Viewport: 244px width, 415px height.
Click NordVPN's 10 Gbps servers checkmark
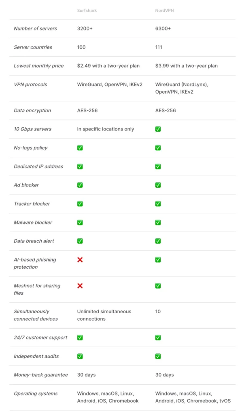[158, 129]
